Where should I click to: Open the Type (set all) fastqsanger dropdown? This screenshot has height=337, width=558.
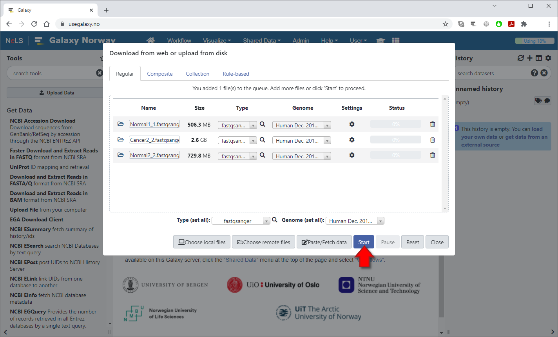(241, 221)
